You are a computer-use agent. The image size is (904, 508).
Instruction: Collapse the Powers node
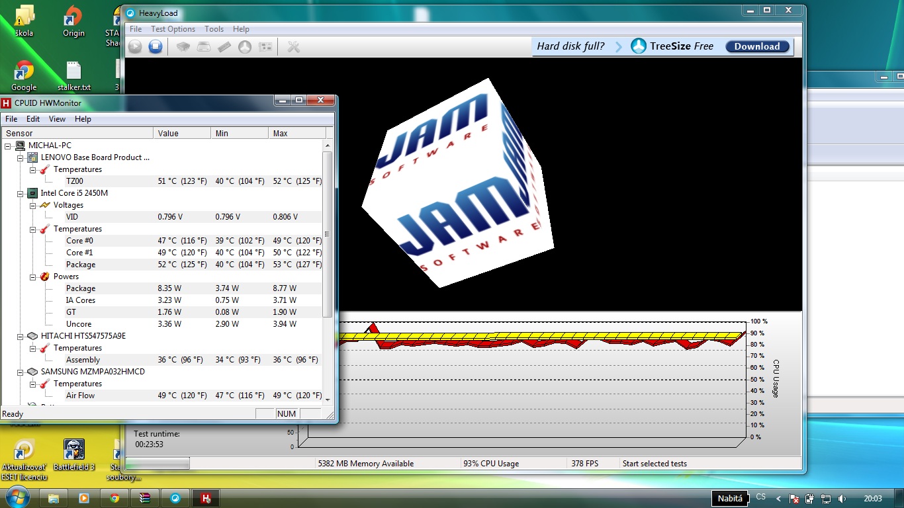tap(33, 276)
